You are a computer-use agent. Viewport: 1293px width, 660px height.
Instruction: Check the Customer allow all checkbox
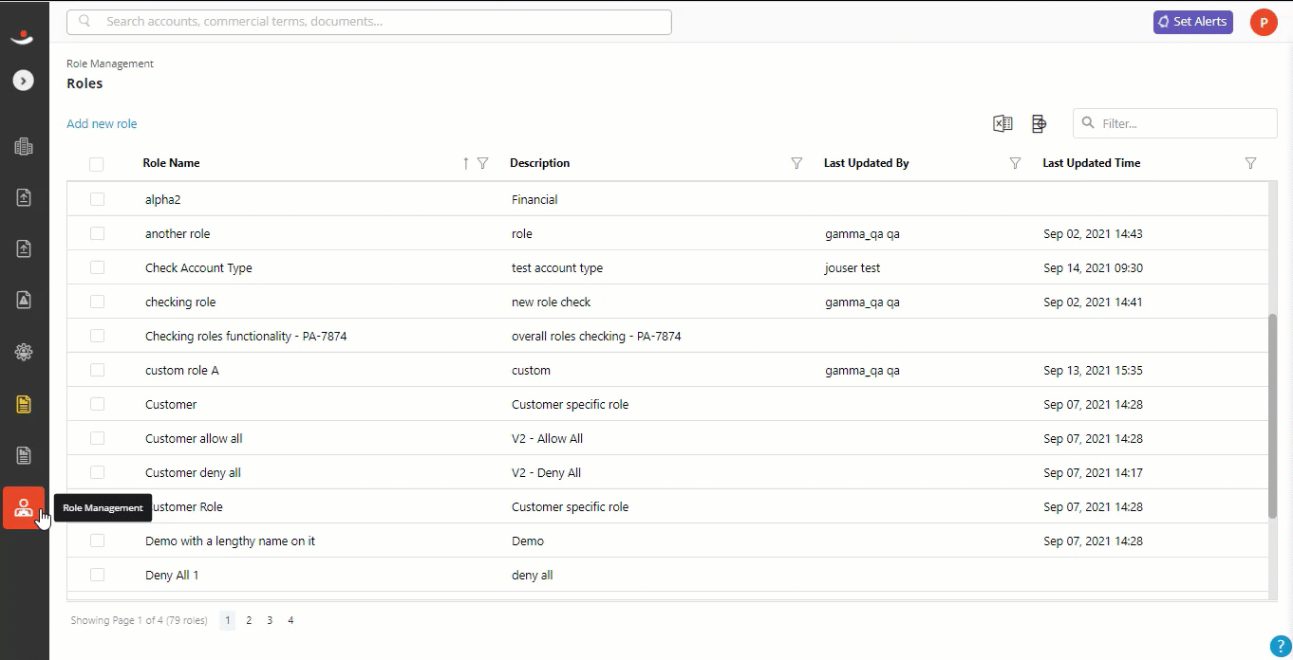tap(97, 438)
